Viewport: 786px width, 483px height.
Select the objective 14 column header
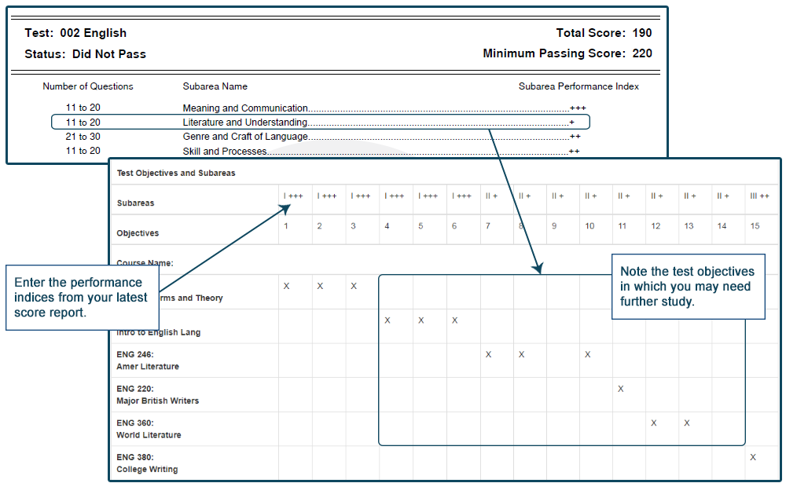pos(722,226)
